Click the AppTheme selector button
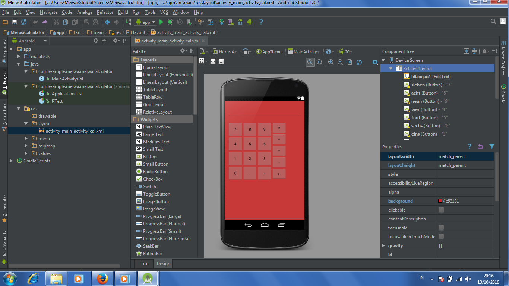This screenshot has width=509, height=286. coord(269,51)
